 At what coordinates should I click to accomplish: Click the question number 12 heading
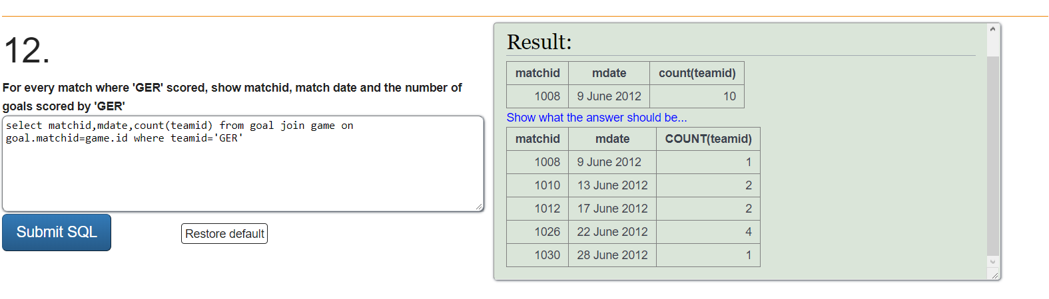tap(27, 50)
